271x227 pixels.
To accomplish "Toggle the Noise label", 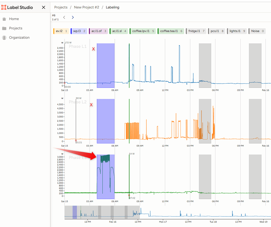I will coord(257,31).
